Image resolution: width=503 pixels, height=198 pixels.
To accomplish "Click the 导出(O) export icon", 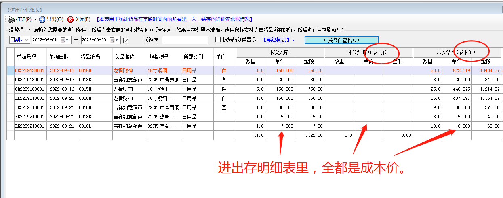I will click(42, 19).
